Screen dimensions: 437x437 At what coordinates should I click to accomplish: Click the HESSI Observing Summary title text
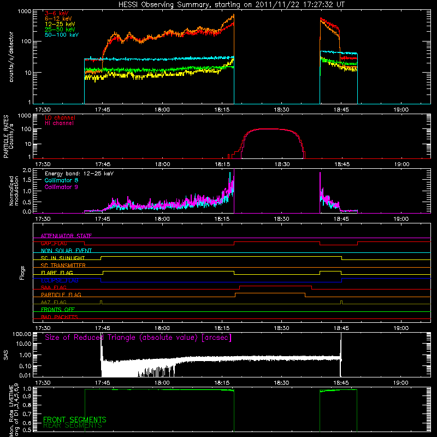coord(231,5)
